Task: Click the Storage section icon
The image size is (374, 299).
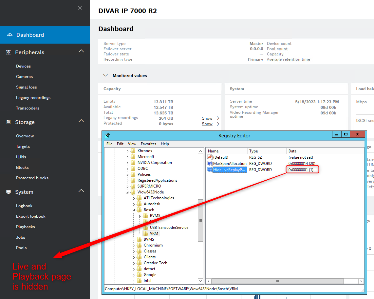Action: 9,122
